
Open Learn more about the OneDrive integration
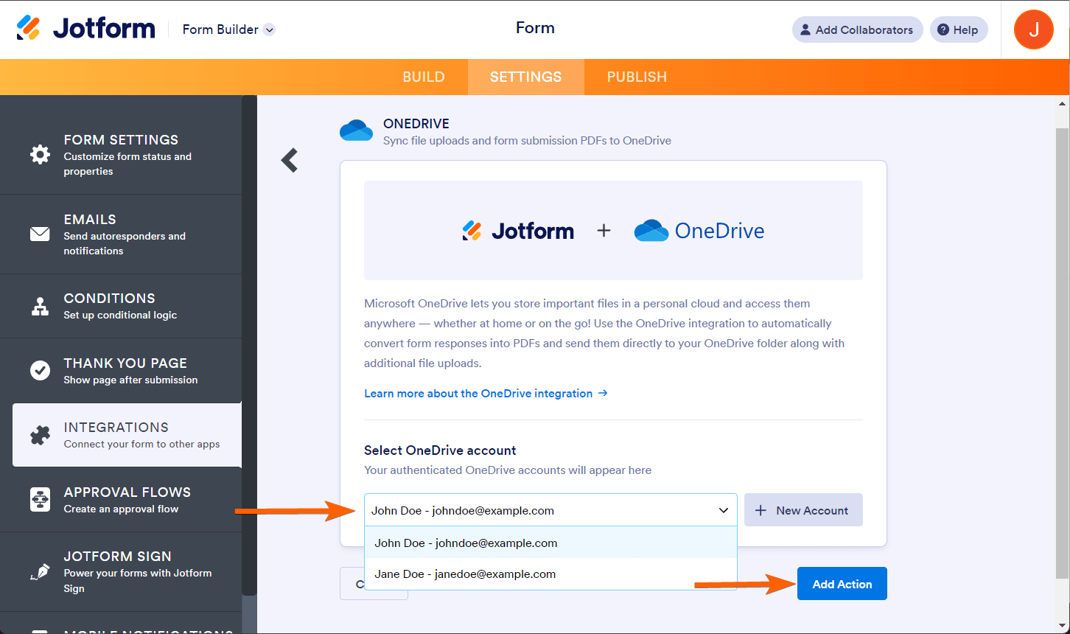click(x=486, y=393)
